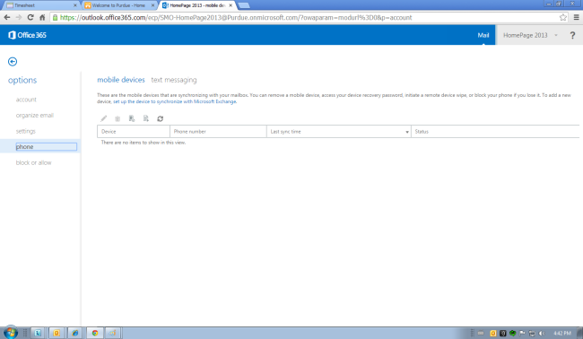Go to browser home page

[x=42, y=17]
